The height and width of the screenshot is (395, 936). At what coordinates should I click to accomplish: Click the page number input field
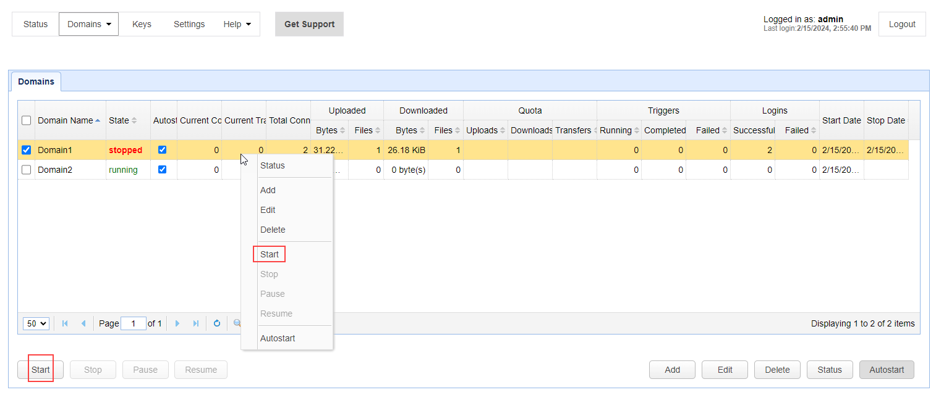pyautogui.click(x=133, y=323)
